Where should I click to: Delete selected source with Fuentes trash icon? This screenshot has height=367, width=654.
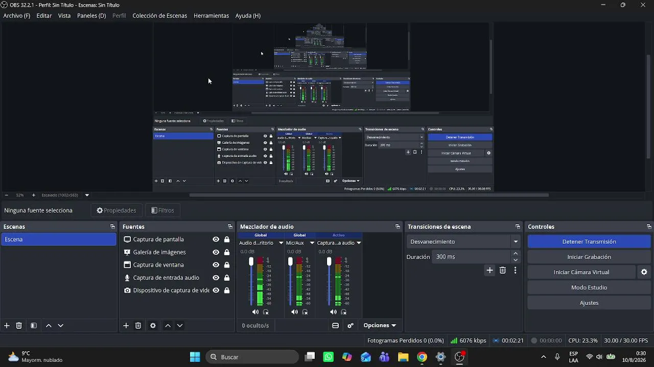click(138, 326)
